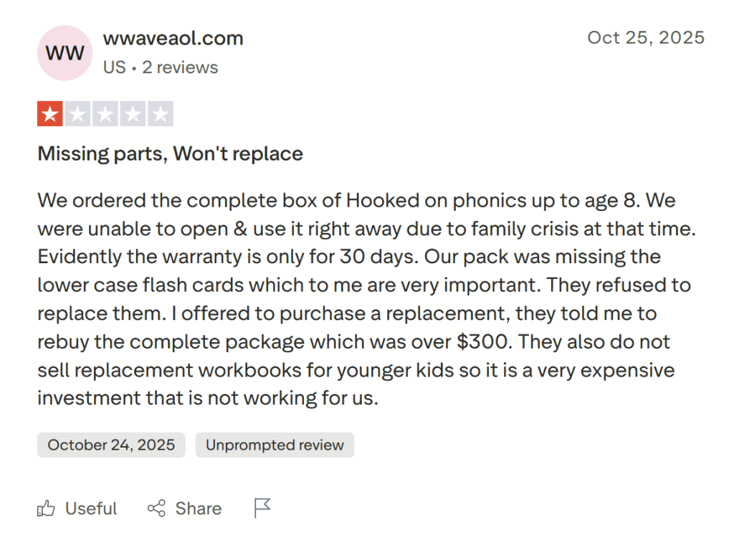Click the last star in the rating
734x558 pixels.
coord(159,113)
